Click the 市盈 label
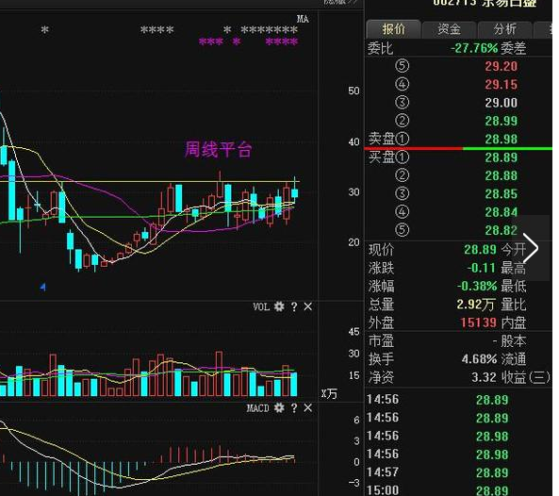Image resolution: width=559 pixels, height=496 pixels. 381,341
